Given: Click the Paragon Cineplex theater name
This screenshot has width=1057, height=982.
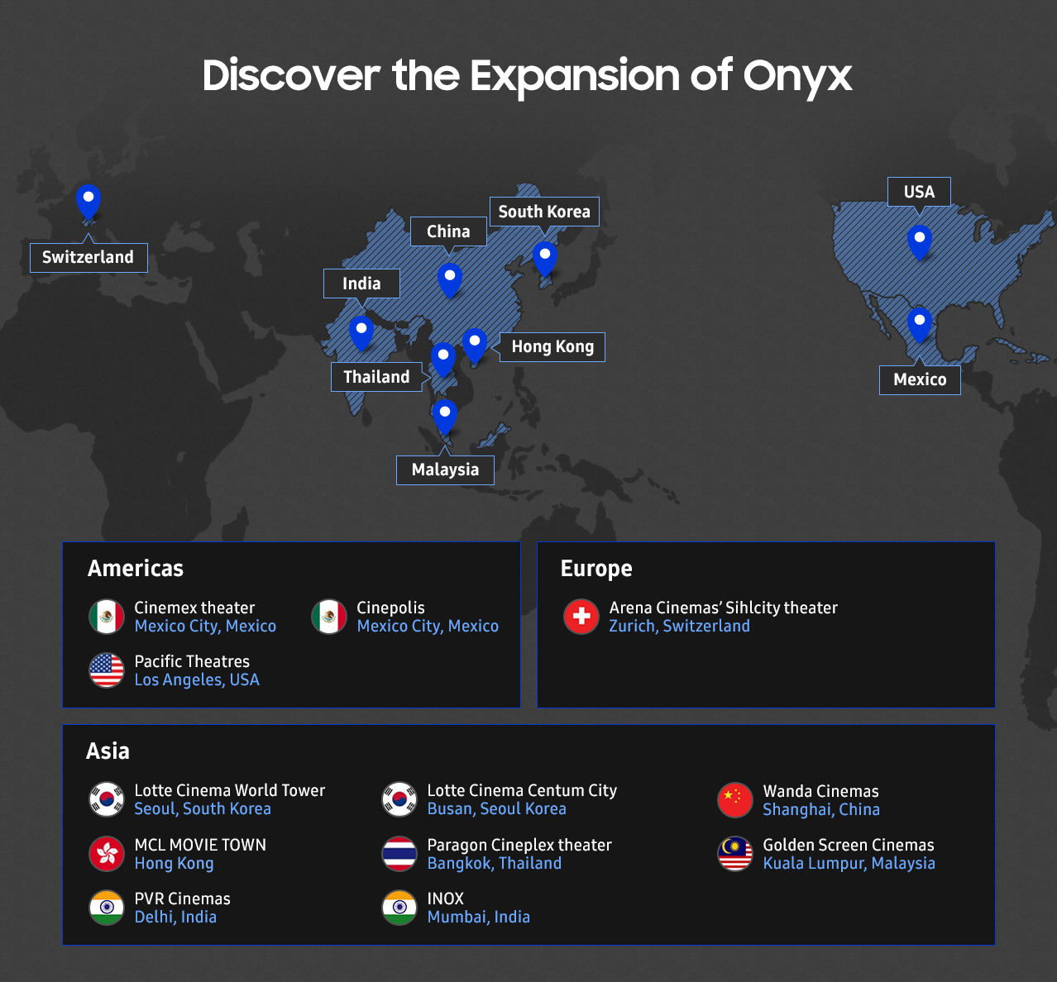Looking at the screenshot, I should pyautogui.click(x=519, y=845).
